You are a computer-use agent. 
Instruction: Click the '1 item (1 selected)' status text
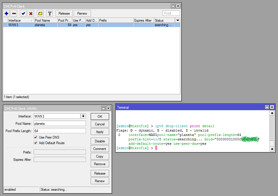coord(16,97)
